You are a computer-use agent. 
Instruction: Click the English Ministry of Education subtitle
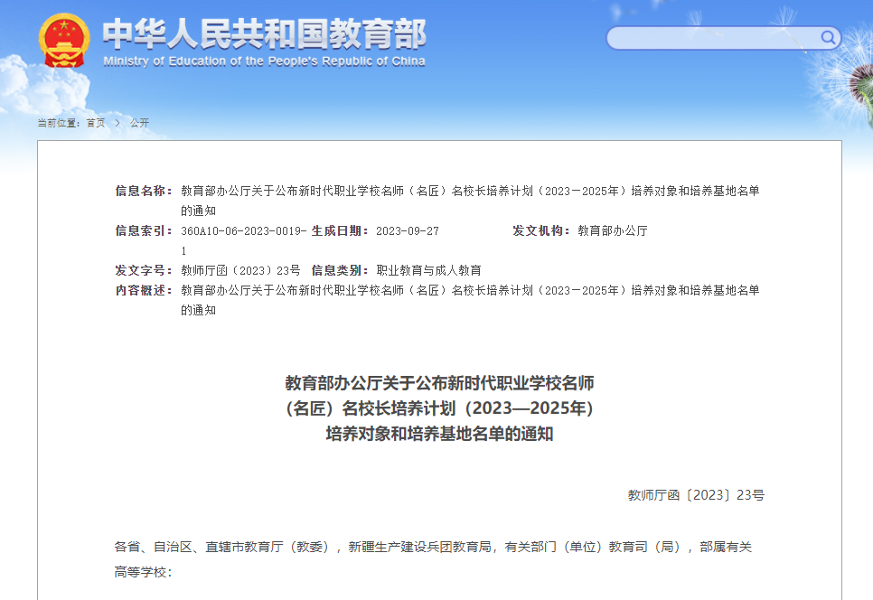pos(263,61)
